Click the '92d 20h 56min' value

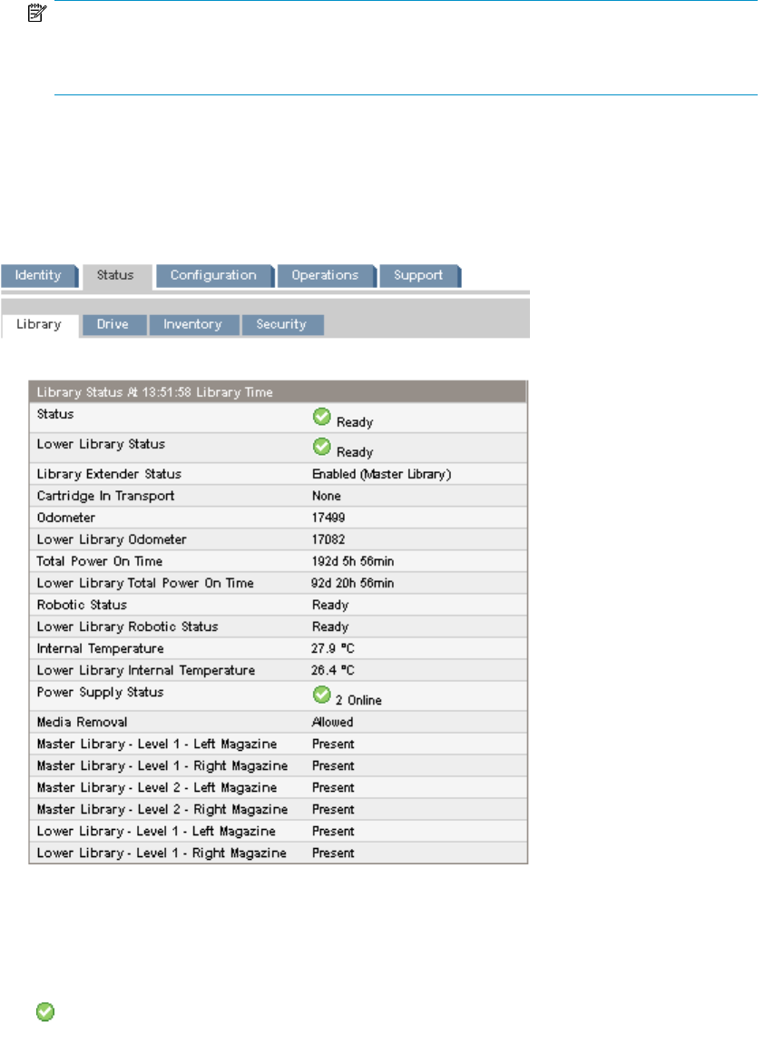point(353,584)
